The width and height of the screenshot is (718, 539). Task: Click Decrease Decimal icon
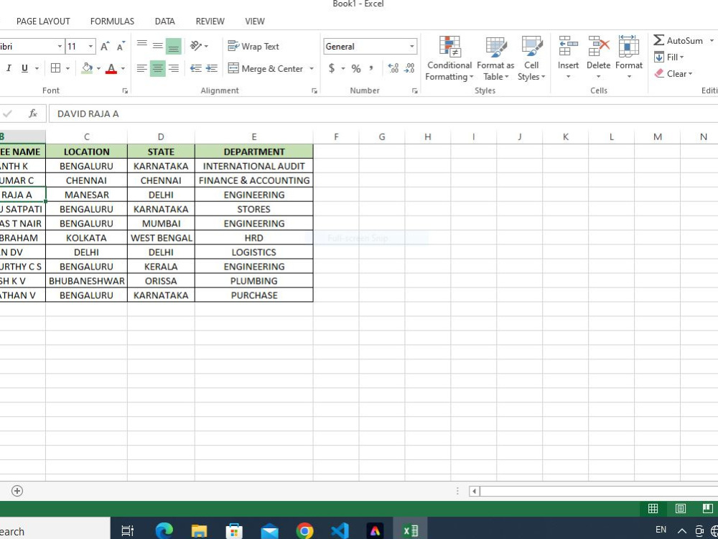(409, 68)
